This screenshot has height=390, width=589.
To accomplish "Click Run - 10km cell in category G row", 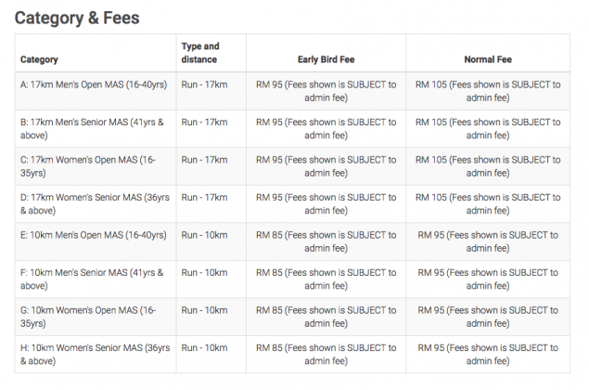I will pyautogui.click(x=204, y=310).
